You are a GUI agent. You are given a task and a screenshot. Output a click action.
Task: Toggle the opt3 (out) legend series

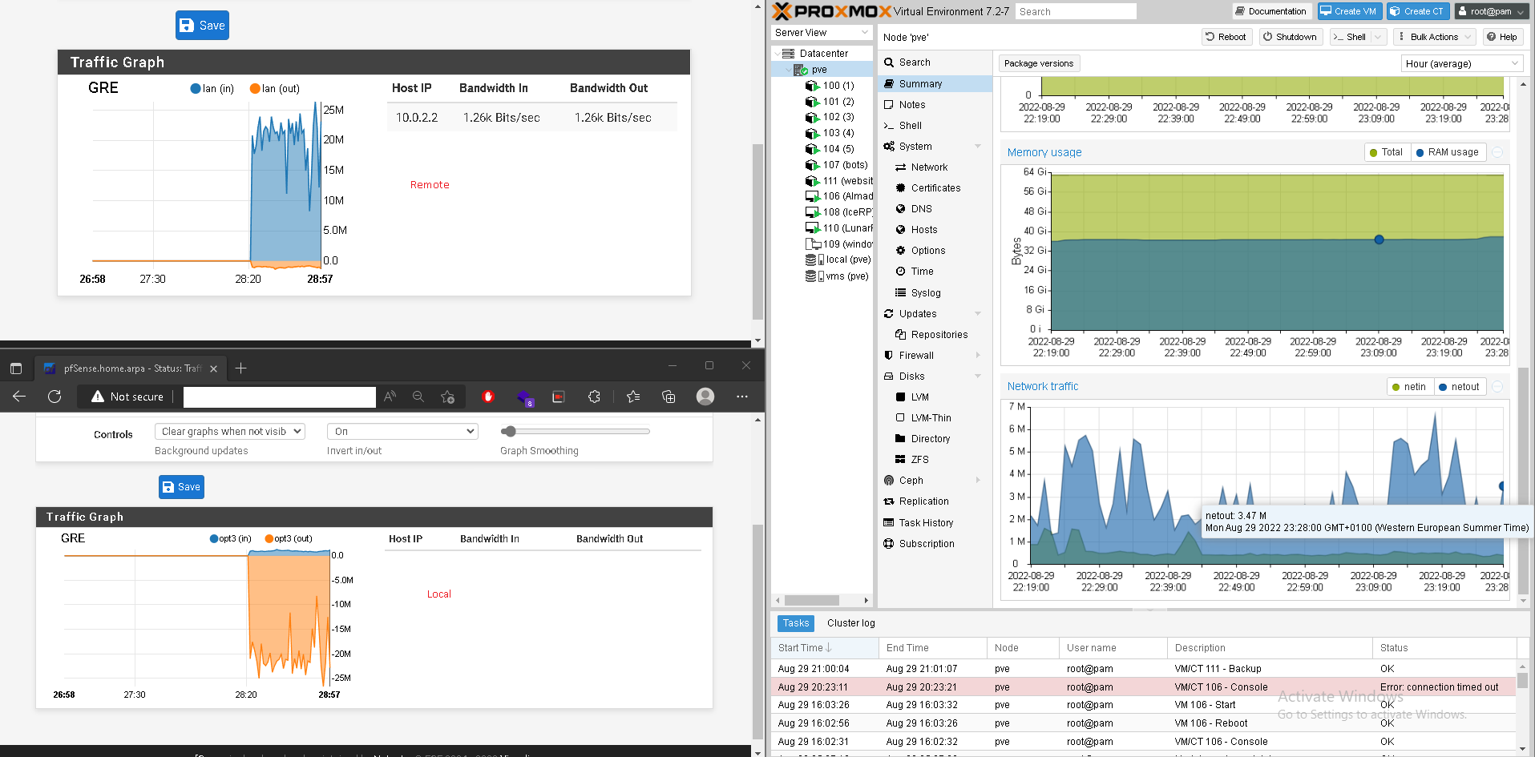[289, 539]
